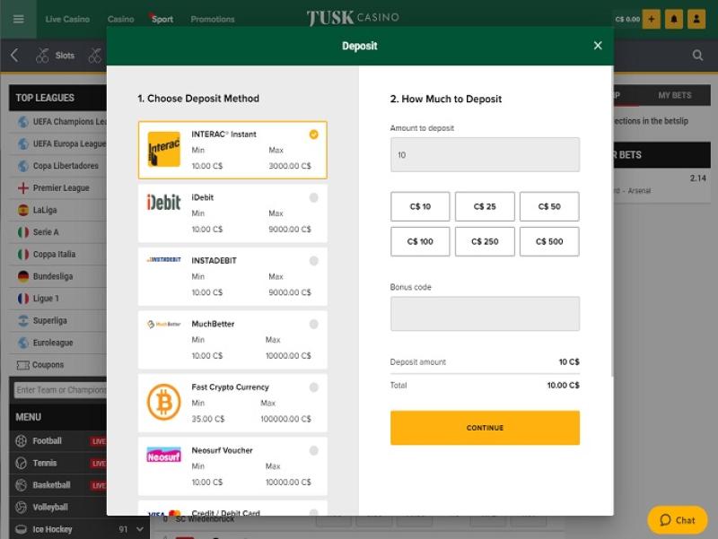Click the C$ 0.00 balance display
Image resolution: width=718 pixels, height=539 pixels.
coord(627,19)
